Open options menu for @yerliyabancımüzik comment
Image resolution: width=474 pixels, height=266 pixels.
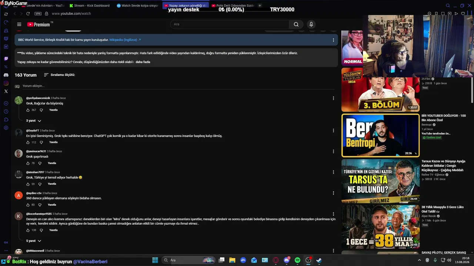pyautogui.click(x=333, y=98)
